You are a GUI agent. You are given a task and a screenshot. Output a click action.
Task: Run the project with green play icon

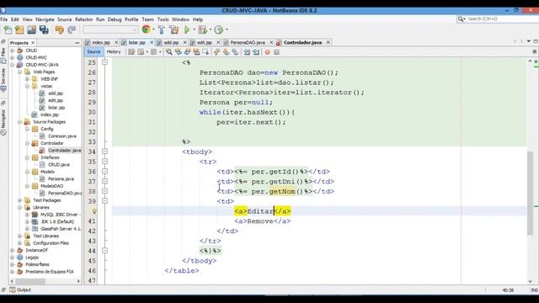[187, 30]
